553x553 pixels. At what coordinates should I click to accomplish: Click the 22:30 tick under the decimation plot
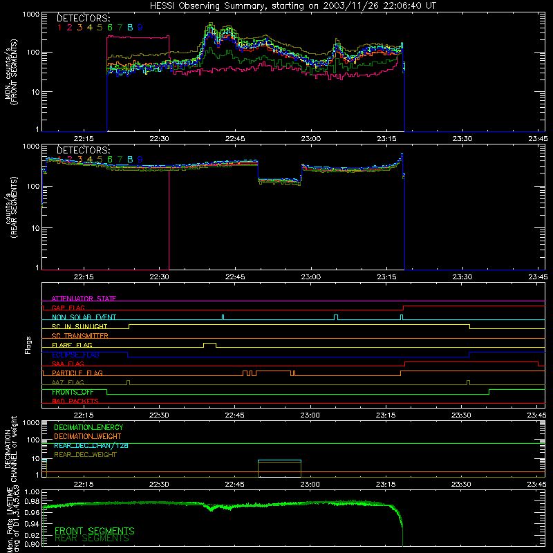pos(159,485)
